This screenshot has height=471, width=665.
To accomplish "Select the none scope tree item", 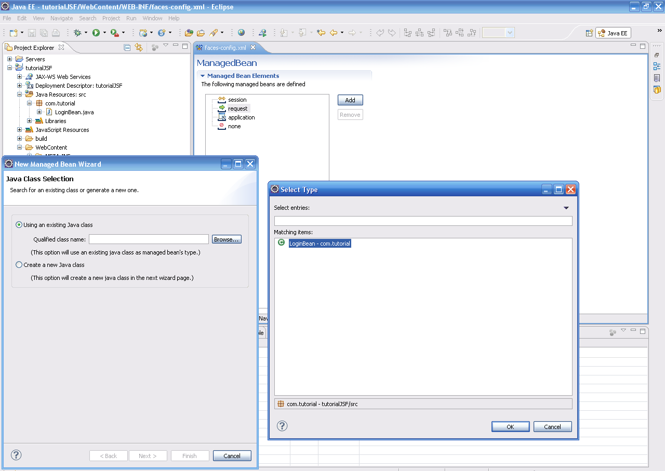I will tap(234, 126).
